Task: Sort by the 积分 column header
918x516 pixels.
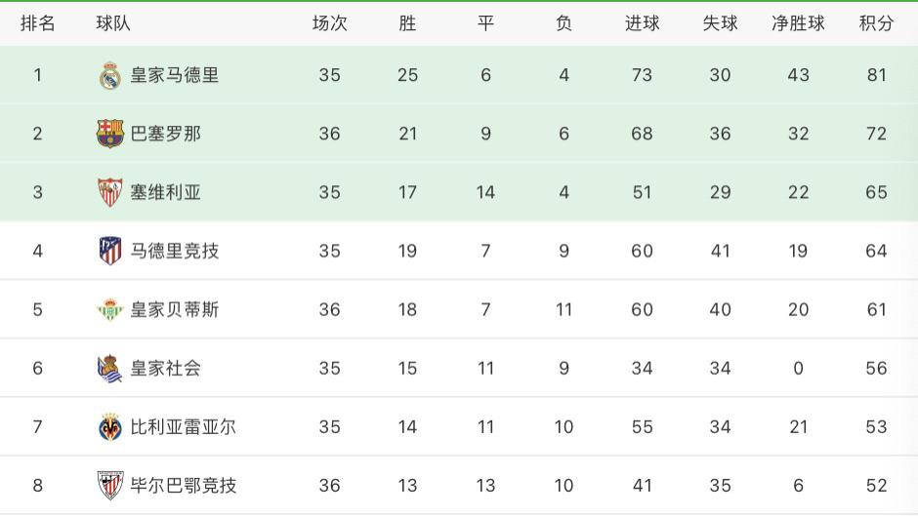Action: (x=876, y=23)
